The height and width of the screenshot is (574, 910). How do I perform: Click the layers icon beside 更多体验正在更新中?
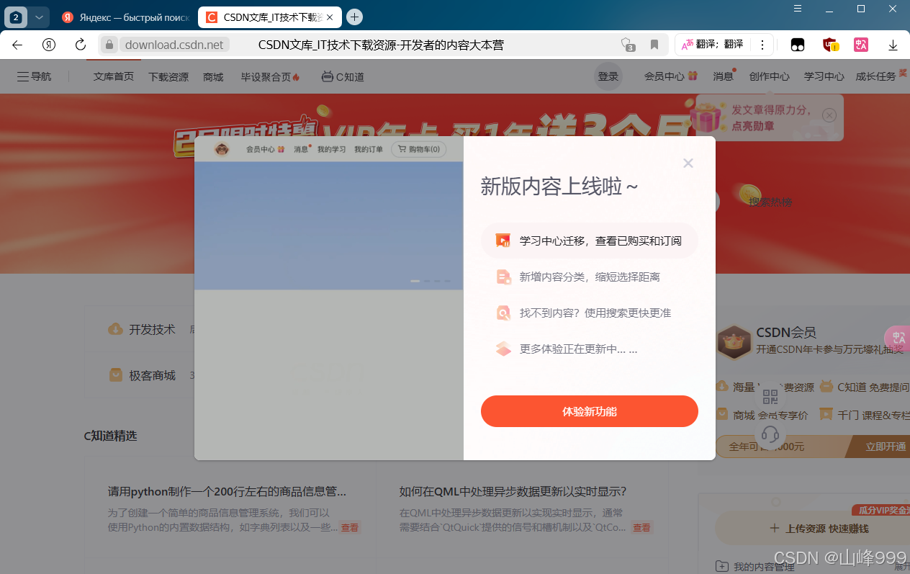pyautogui.click(x=503, y=349)
